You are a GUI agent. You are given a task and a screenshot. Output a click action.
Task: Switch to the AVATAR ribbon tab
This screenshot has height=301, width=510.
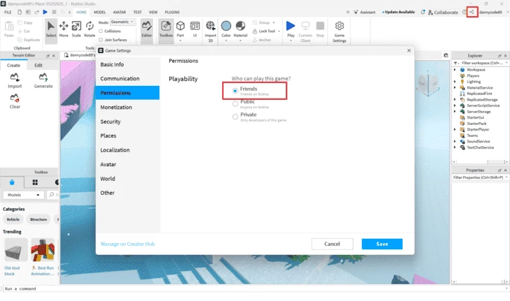click(x=119, y=12)
